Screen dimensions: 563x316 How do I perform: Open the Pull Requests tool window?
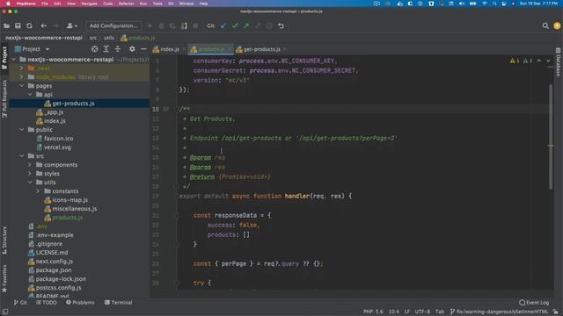4,98
